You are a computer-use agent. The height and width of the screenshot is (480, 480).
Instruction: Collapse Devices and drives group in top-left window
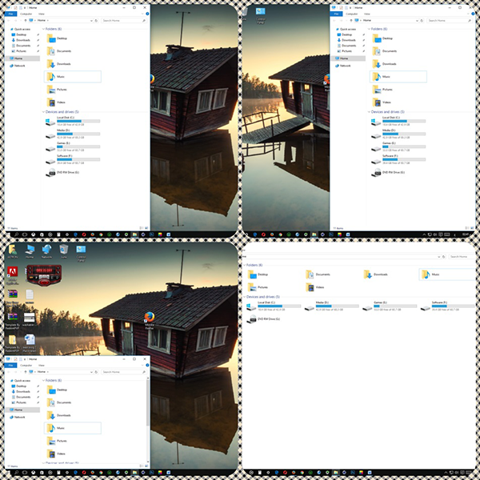point(43,112)
